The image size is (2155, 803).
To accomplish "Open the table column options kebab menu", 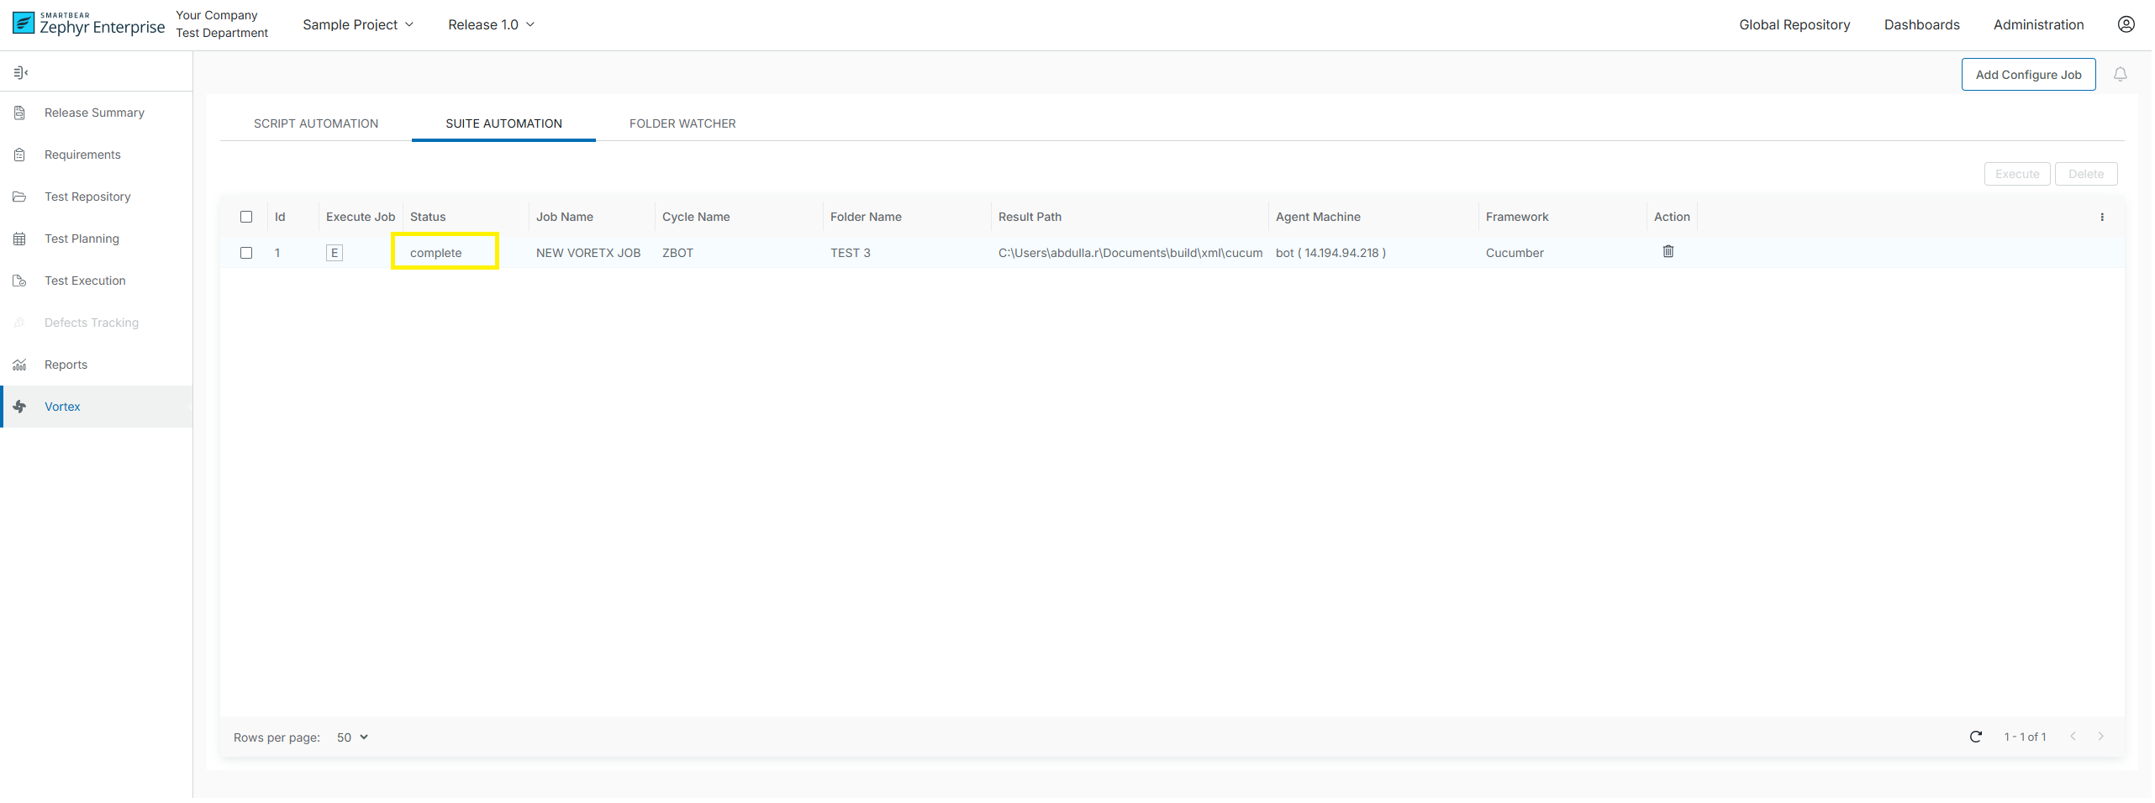I will coord(2101,217).
